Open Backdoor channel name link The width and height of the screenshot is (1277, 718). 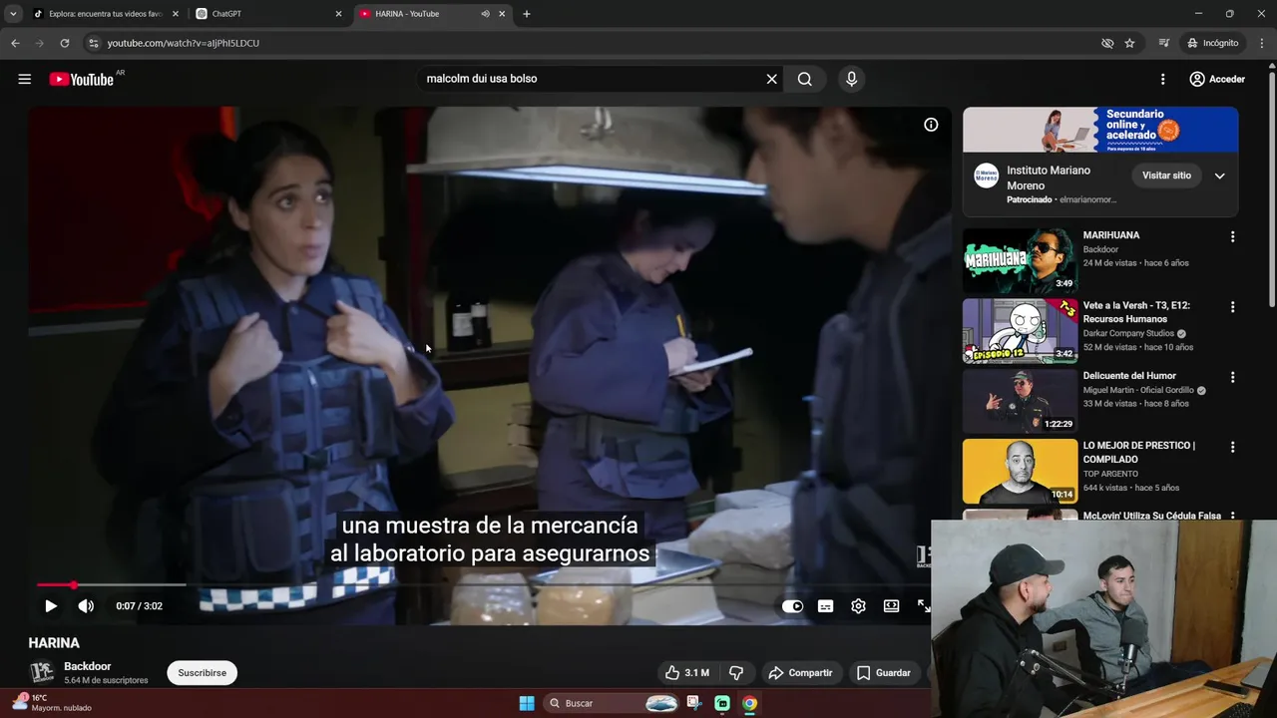click(88, 666)
